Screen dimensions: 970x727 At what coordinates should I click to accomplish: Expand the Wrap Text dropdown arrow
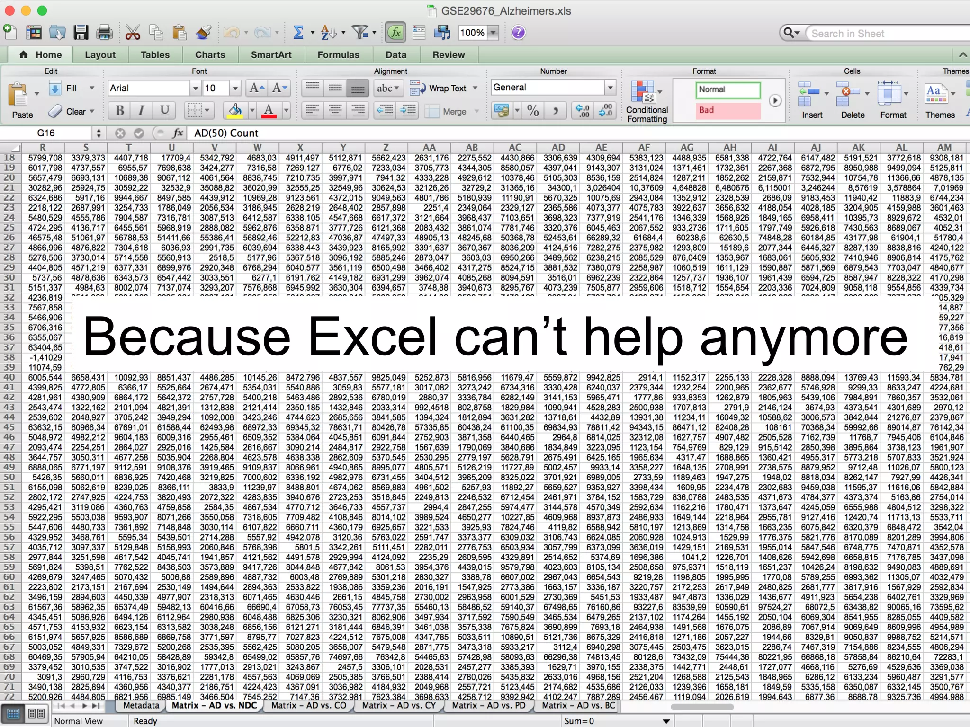[x=475, y=88]
